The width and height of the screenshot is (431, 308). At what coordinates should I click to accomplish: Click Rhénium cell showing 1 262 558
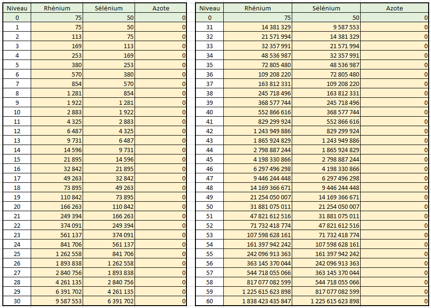(x=57, y=254)
